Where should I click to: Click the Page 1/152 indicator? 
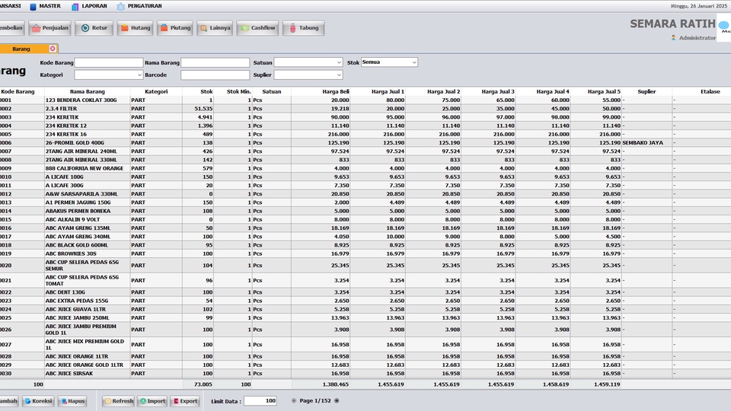pyautogui.click(x=315, y=401)
